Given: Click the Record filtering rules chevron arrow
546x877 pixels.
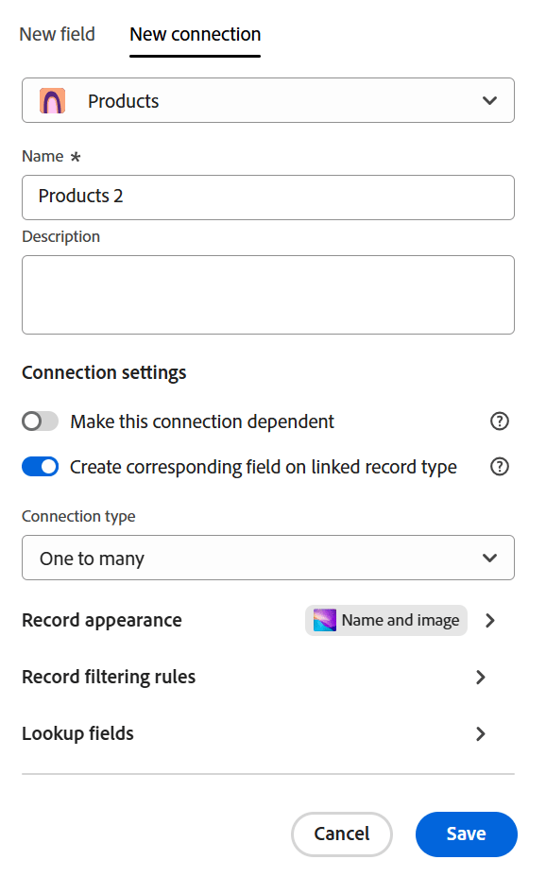Looking at the screenshot, I should click(481, 678).
